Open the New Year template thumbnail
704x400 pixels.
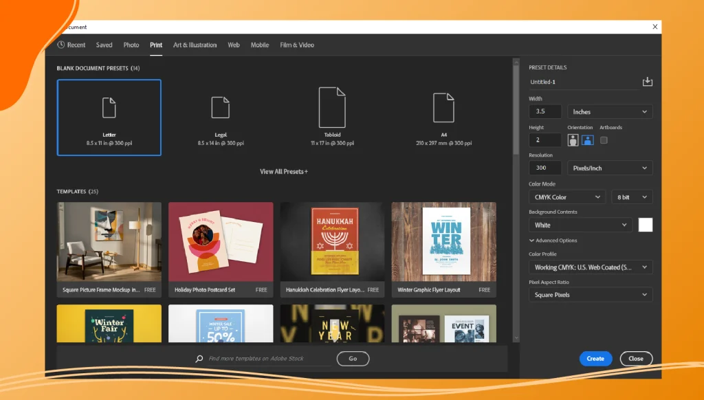coord(332,324)
